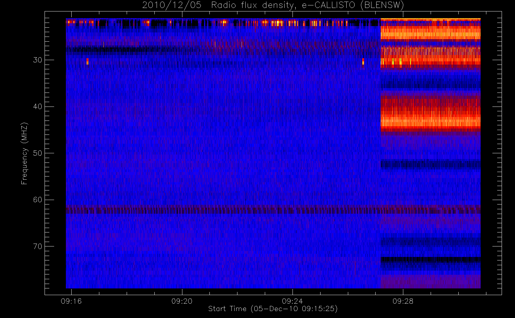Screen dimensions: 515x318
Task: Click the 50 MHz frequency tick label
Action: (38, 153)
